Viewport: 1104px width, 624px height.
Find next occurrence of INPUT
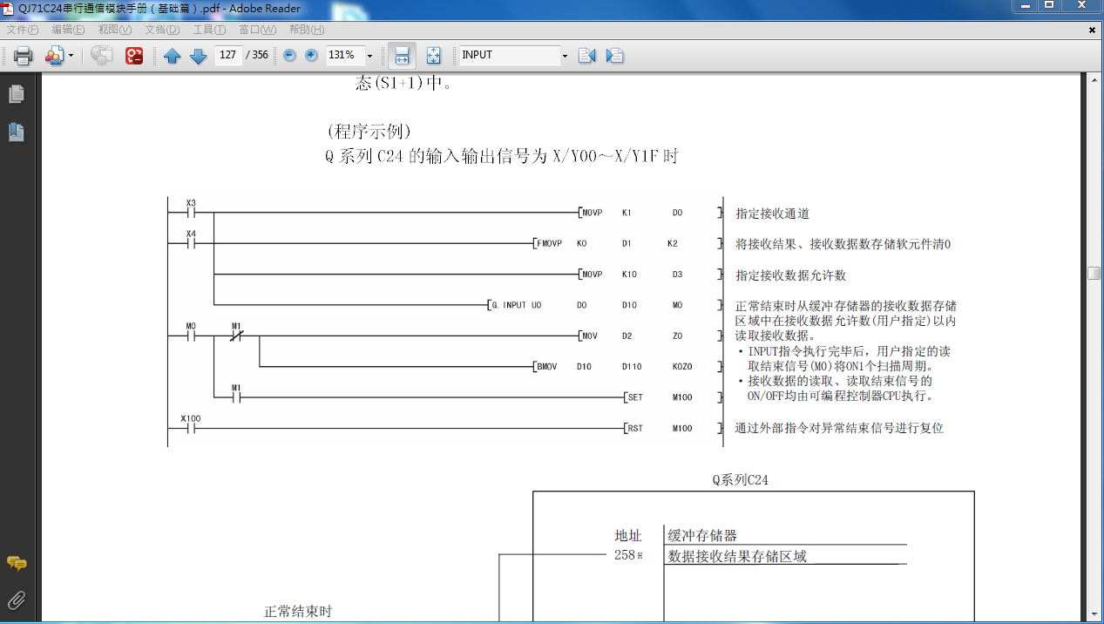(x=614, y=56)
